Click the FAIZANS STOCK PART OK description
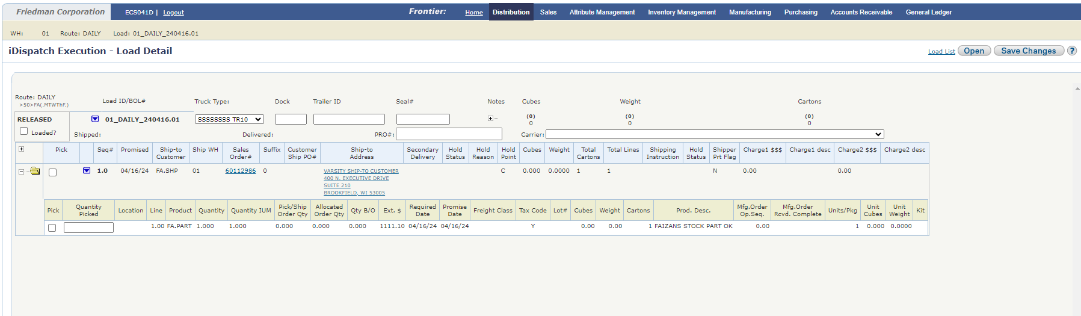Image resolution: width=1081 pixels, height=316 pixels. (x=694, y=226)
